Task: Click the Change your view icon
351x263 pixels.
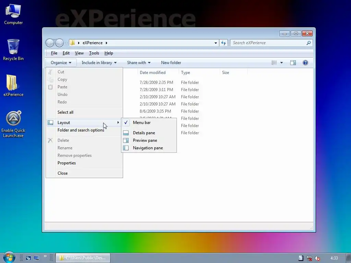Action: click(274, 63)
